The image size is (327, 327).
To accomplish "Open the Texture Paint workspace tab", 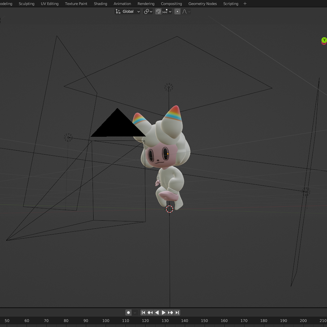I will pos(76,4).
